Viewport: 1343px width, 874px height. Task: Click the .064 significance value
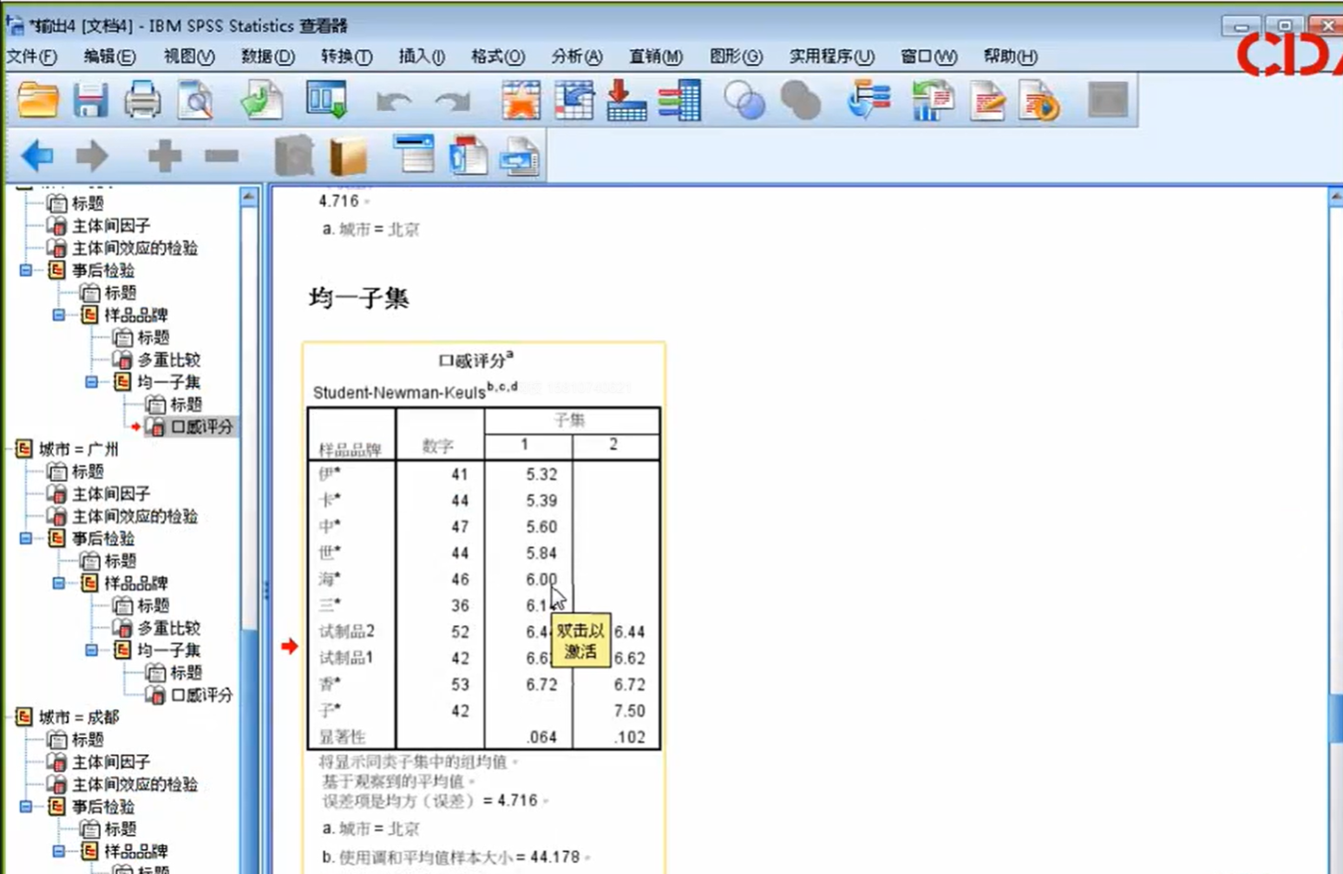[541, 737]
